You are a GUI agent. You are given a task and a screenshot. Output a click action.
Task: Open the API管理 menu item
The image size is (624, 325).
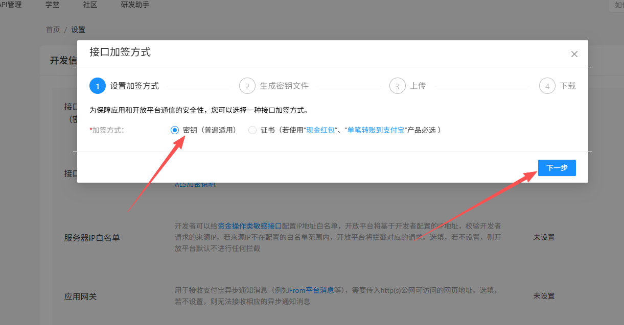11,5
